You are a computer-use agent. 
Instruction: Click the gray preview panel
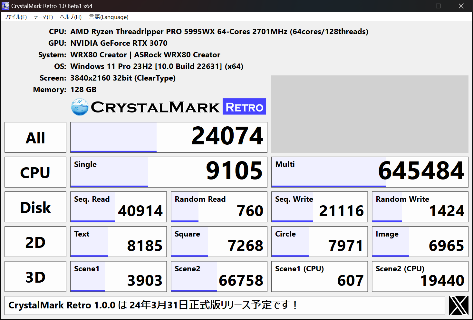pos(370,114)
